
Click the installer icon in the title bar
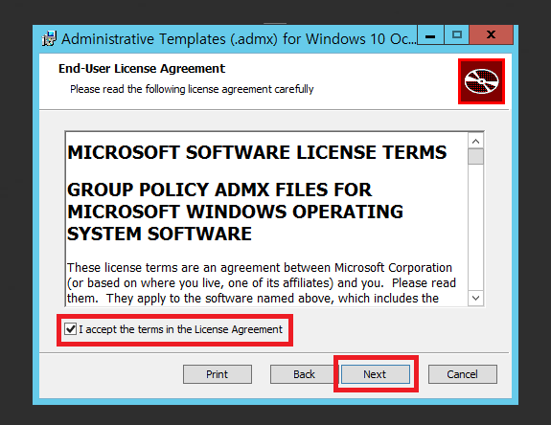(49, 38)
